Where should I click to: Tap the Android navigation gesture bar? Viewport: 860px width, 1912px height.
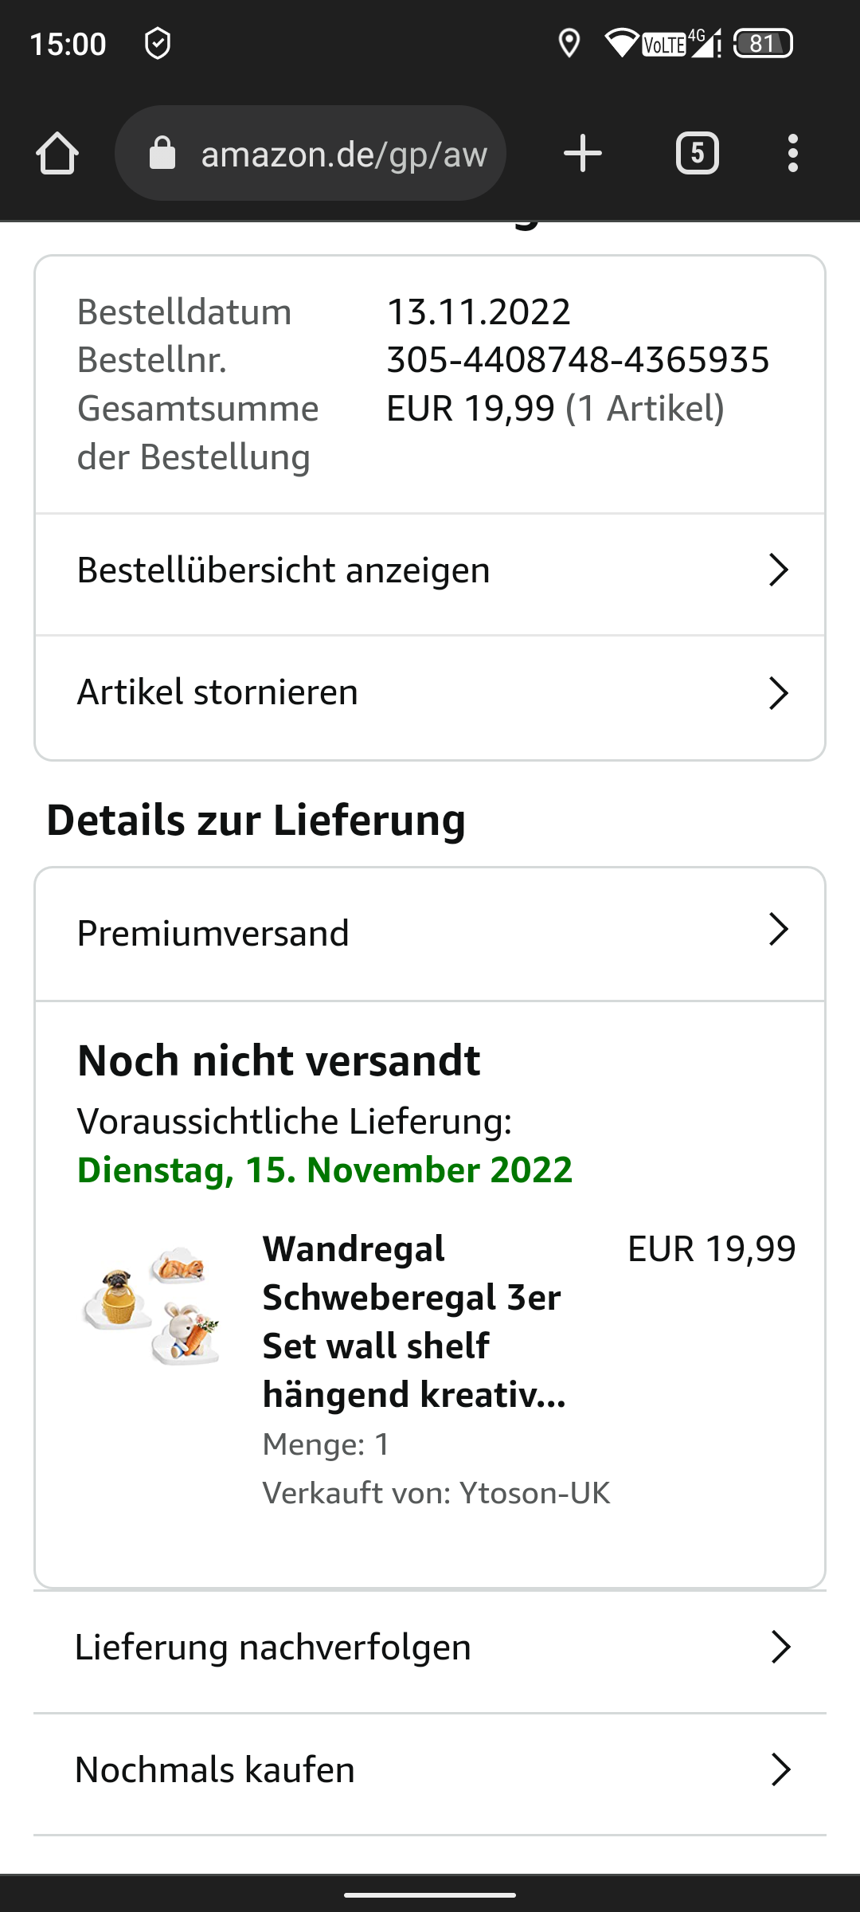pos(430,1895)
